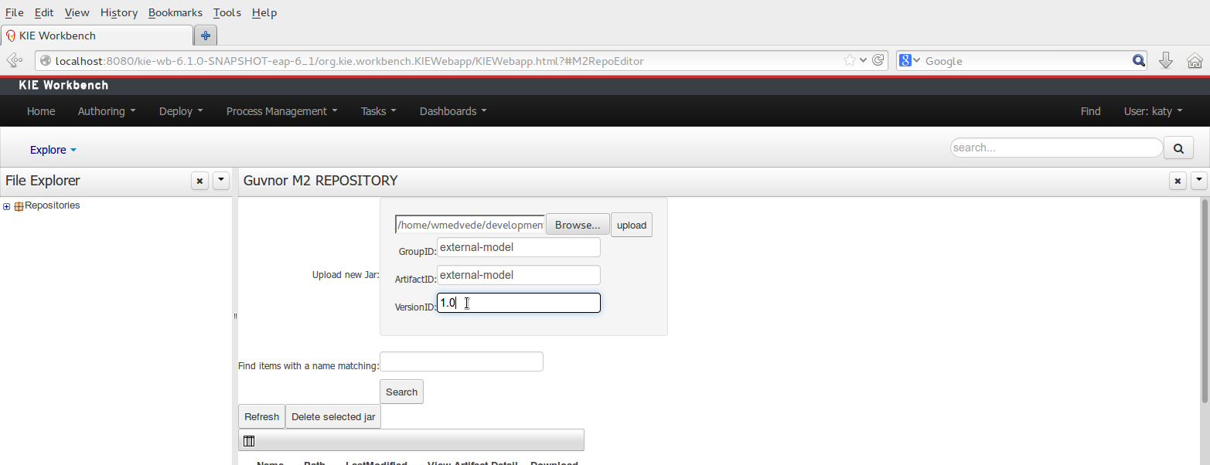Bookmark page with the star icon
This screenshot has height=465, width=1210.
pyautogui.click(x=849, y=60)
